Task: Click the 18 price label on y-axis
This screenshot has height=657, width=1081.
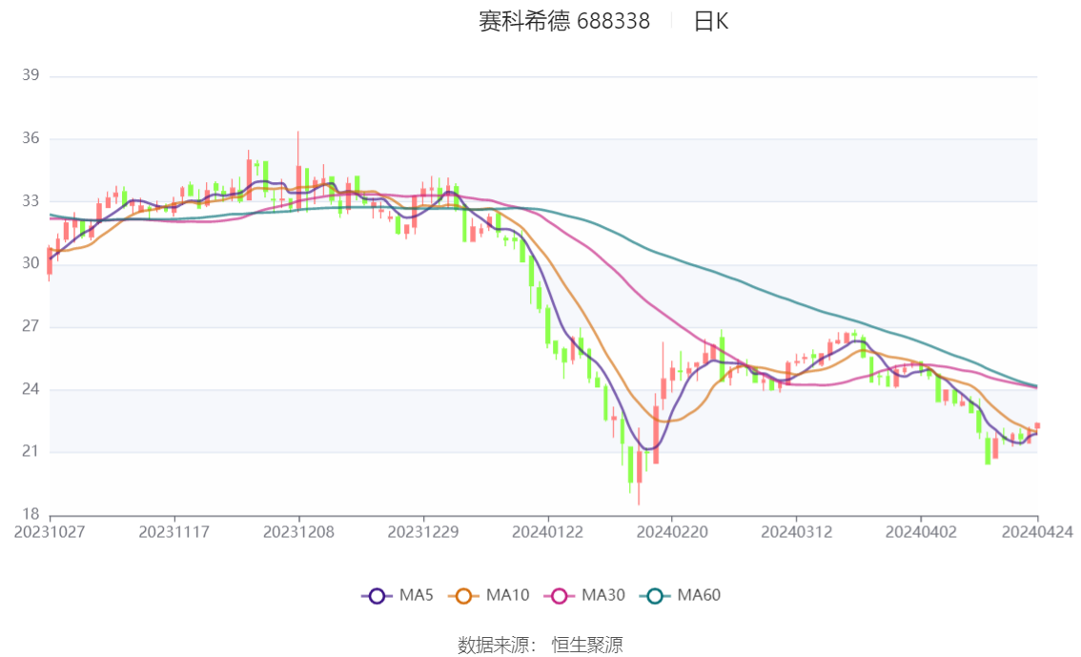Action: coord(31,514)
